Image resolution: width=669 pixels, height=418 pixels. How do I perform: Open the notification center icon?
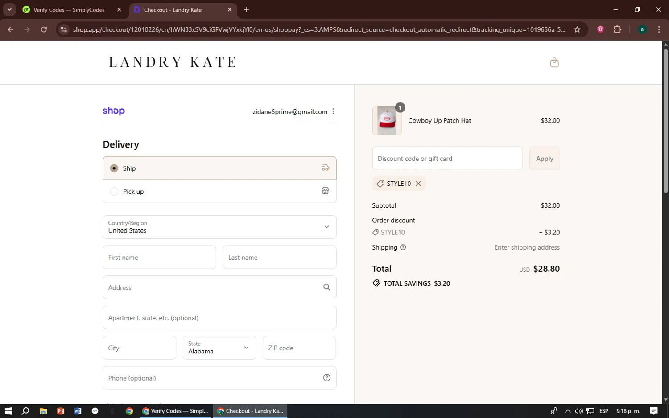tap(654, 411)
